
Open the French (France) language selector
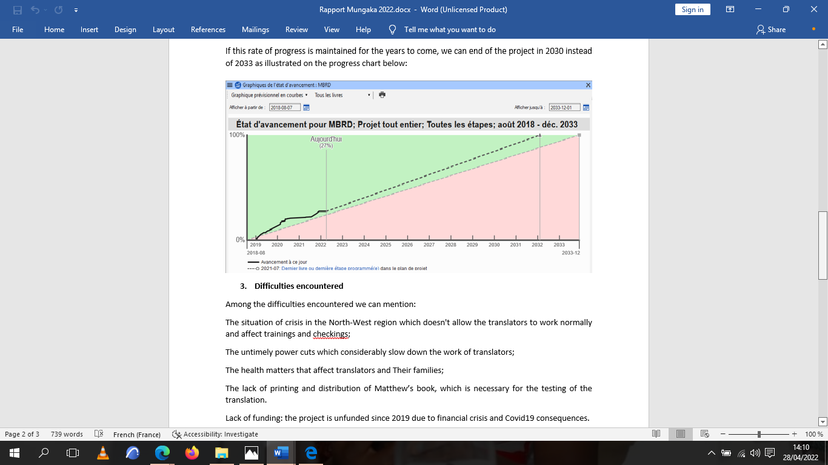point(137,434)
